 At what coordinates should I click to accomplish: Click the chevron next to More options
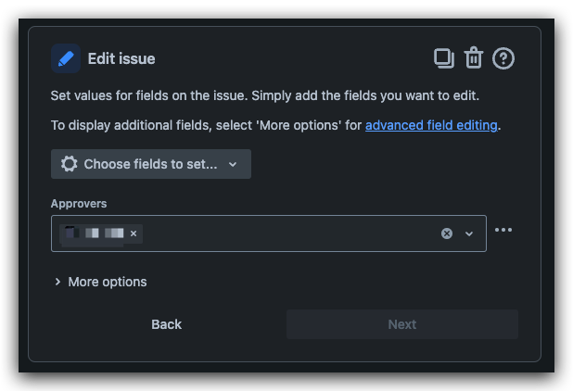click(57, 282)
